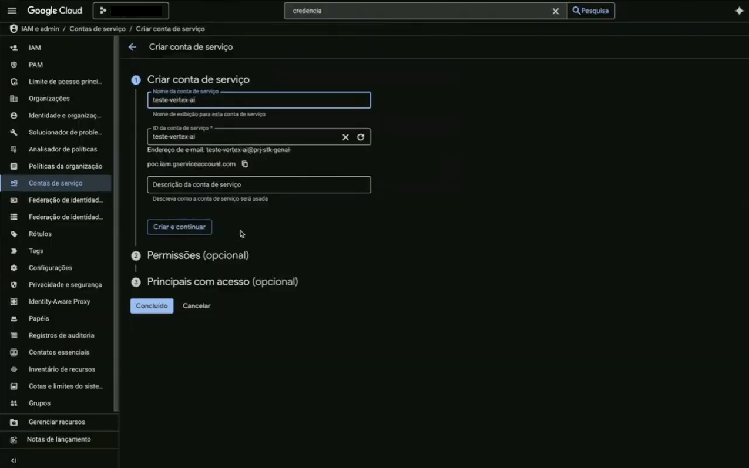Viewport: 749px width, 468px height.
Task: Click the Criar e continuar button
Action: click(179, 227)
